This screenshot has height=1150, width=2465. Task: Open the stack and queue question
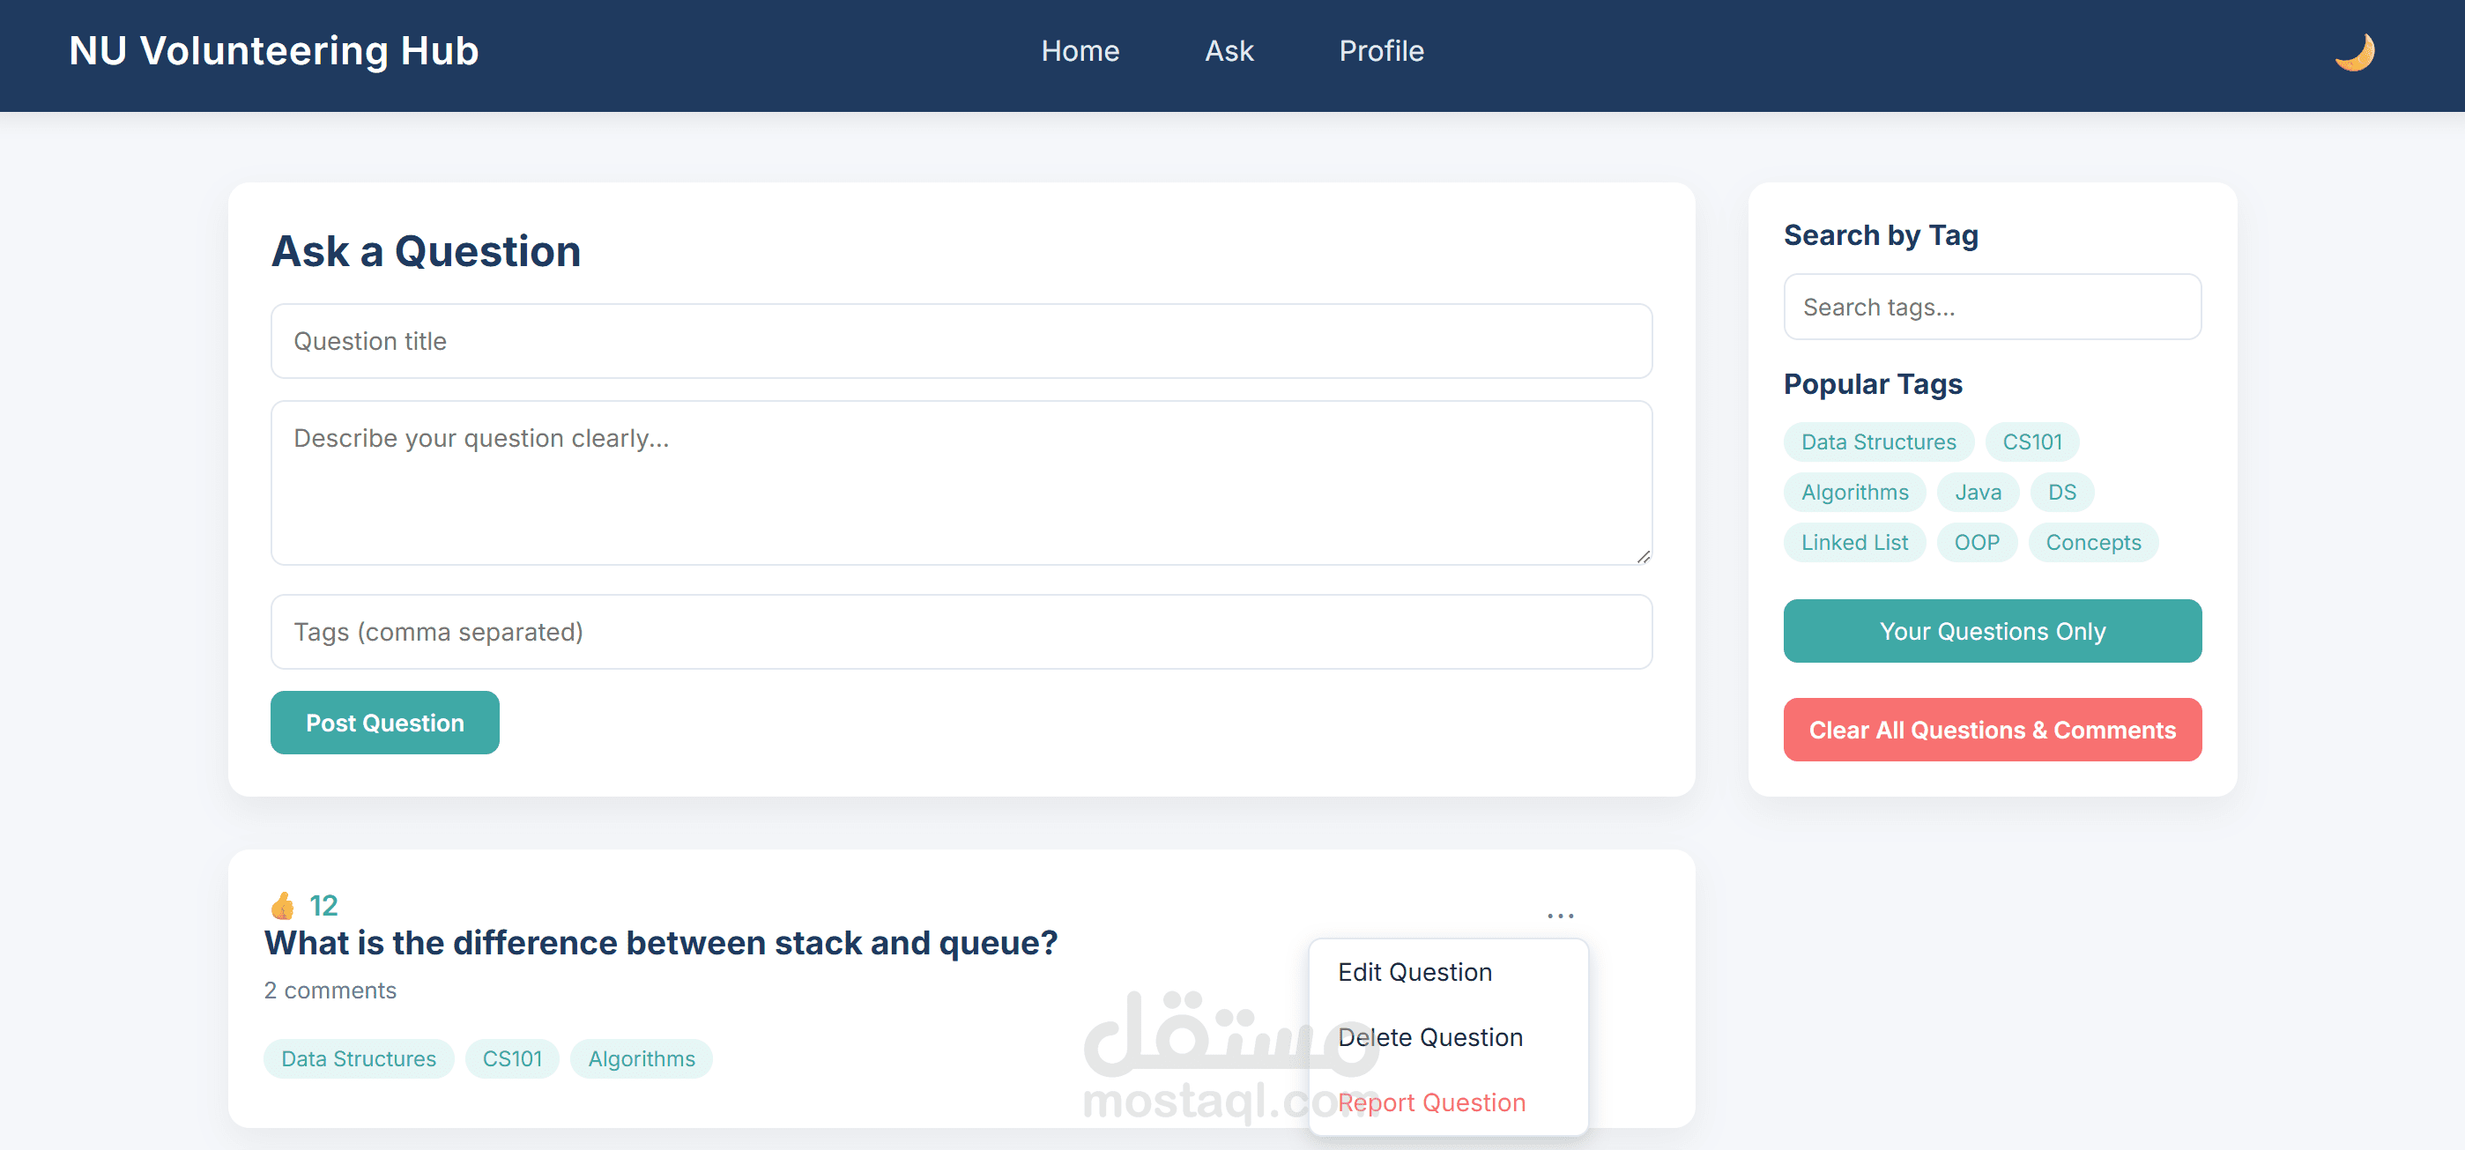tap(660, 942)
